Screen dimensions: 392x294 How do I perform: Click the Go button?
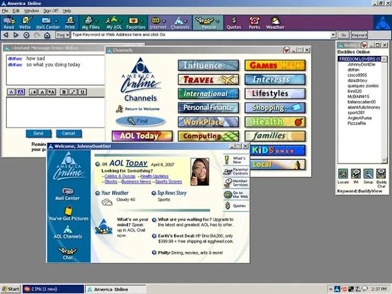[344, 35]
